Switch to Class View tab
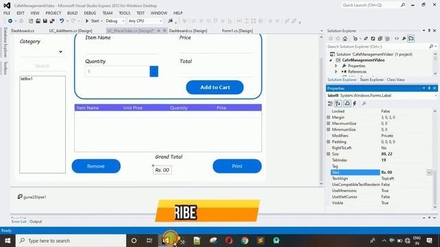This screenshot has height=247, width=440. 396,80
